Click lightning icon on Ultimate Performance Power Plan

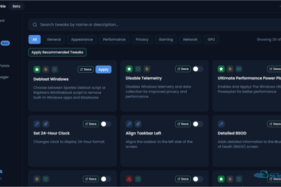click(x=230, y=69)
